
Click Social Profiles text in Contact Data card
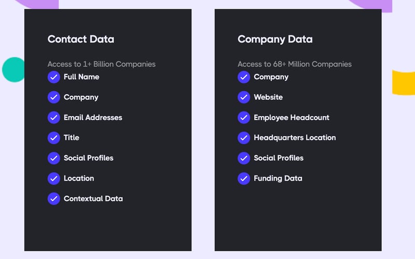(88, 158)
